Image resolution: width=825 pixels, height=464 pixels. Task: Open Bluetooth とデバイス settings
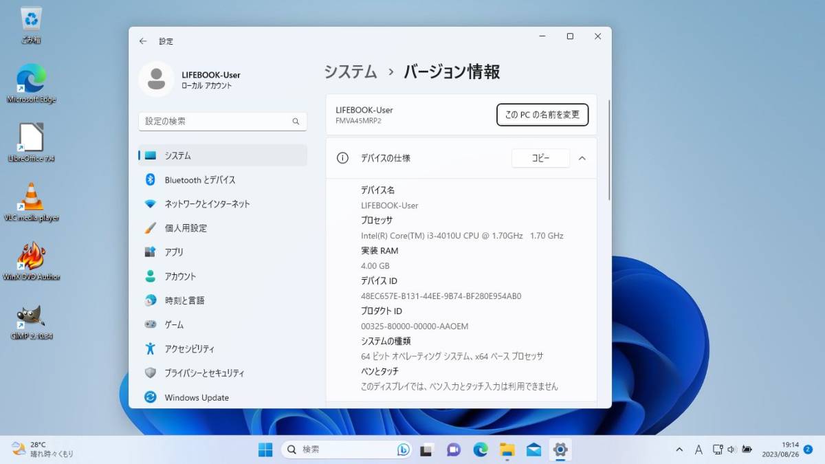coord(223,180)
